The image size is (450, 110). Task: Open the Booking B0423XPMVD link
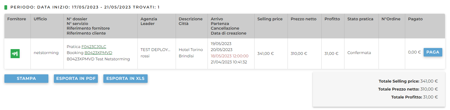(98, 53)
